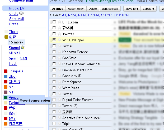Star the LIFE.com email

pyautogui.click(x=59, y=22)
